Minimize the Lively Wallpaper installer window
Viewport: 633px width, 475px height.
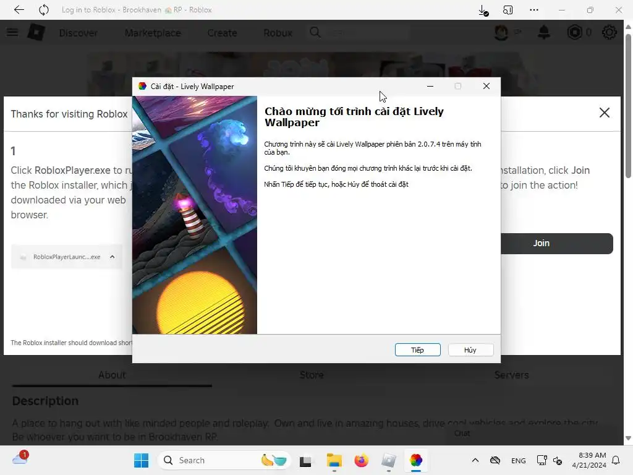point(430,86)
